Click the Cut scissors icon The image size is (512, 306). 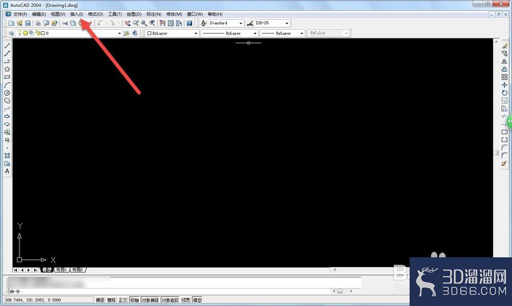[x=65, y=23]
